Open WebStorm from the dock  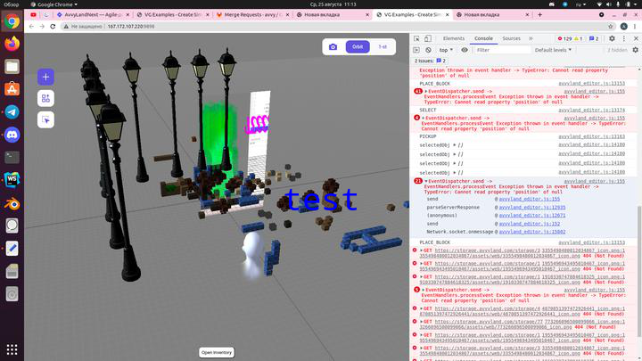(x=12, y=180)
